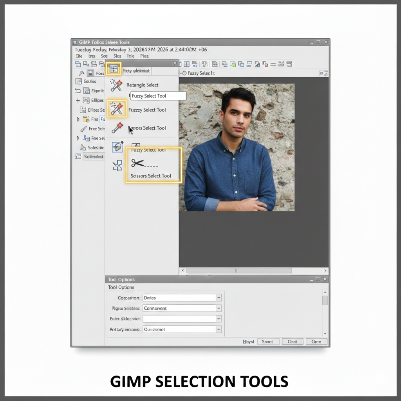
Task: Open the 'Sios' menu
Action: click(117, 56)
